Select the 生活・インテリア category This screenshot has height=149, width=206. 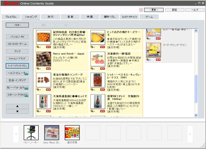[17, 80]
